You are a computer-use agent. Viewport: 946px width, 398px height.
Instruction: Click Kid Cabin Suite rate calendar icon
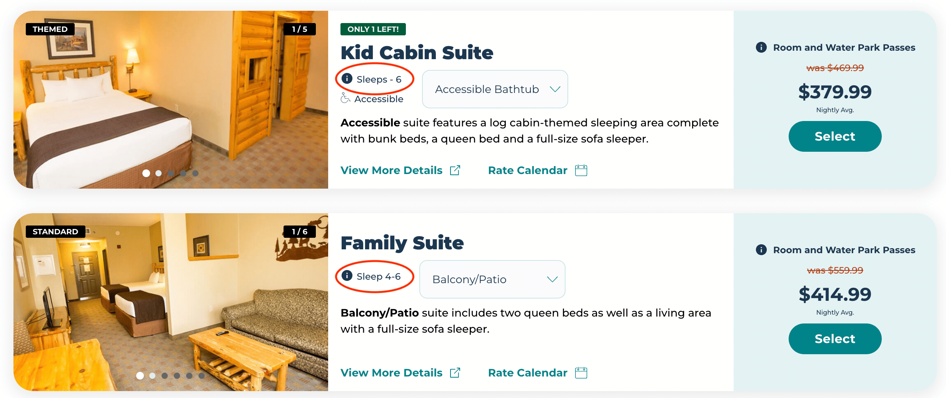pos(581,170)
